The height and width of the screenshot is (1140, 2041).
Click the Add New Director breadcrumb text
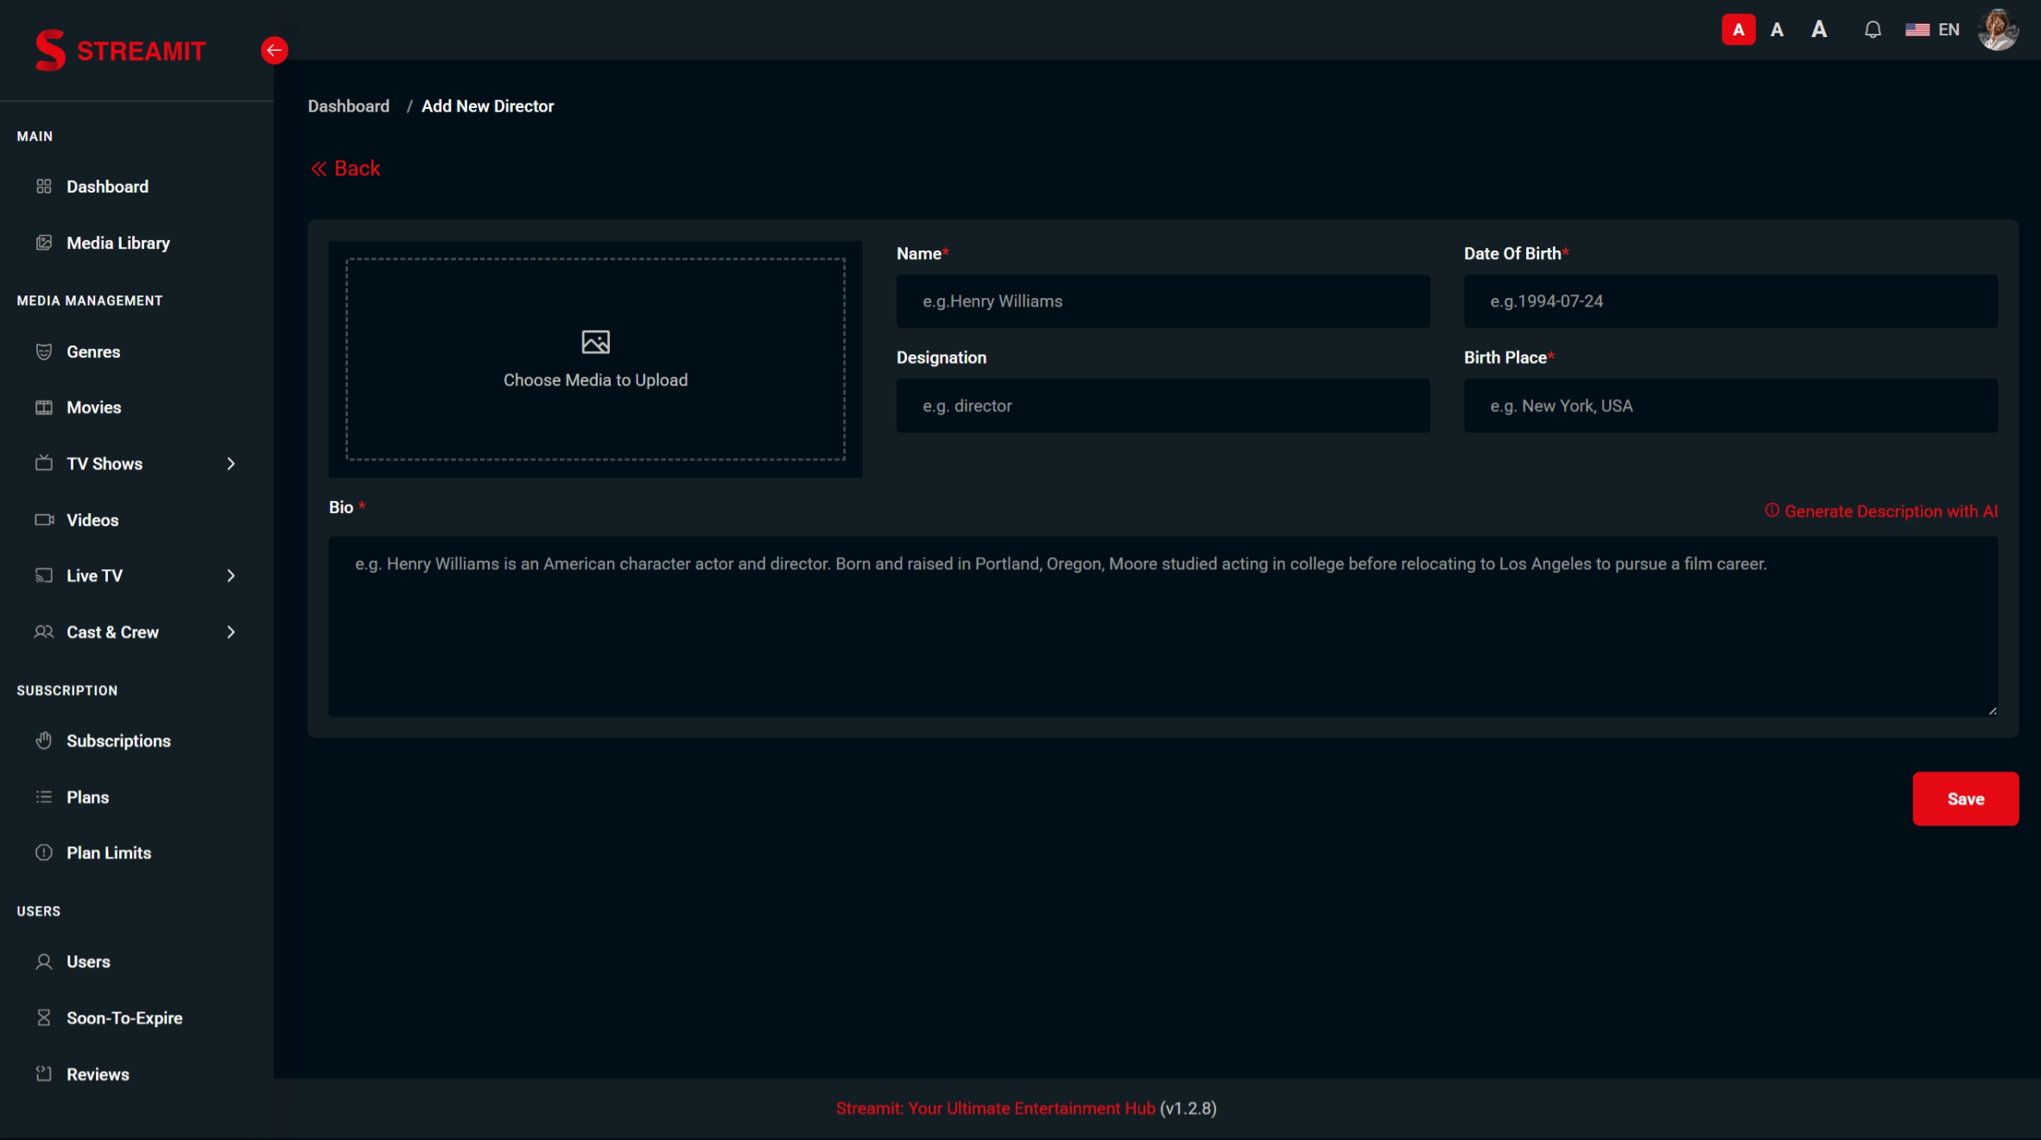(x=487, y=106)
